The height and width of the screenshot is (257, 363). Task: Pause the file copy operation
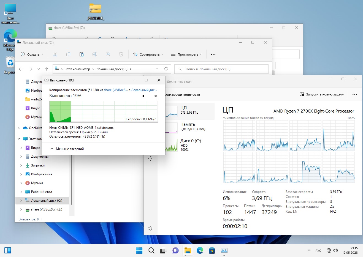pos(143,96)
